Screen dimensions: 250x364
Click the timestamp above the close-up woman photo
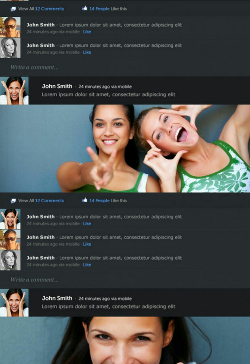pyautogui.click(x=105, y=299)
